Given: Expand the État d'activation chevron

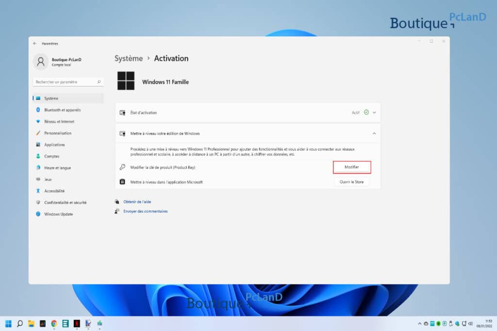Looking at the screenshot, I should 374,112.
